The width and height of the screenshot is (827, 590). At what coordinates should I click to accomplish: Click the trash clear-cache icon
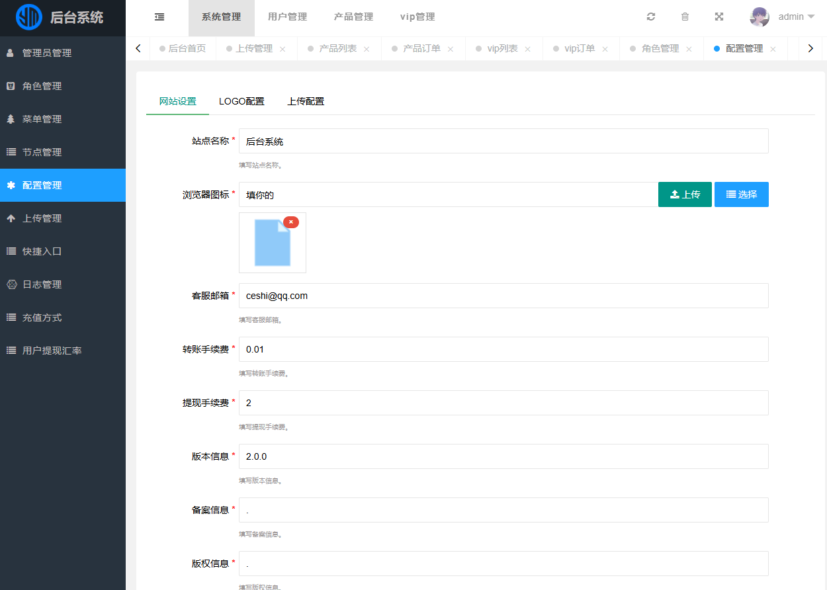tap(685, 17)
